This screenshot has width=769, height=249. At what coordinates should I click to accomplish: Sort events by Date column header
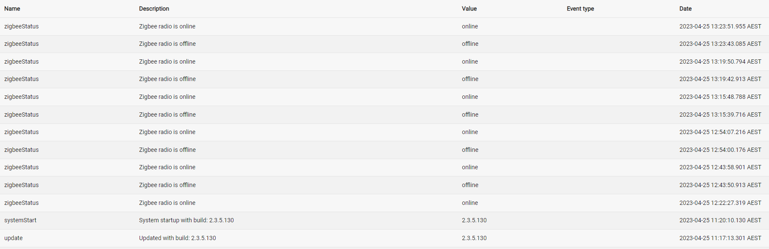[x=685, y=8]
